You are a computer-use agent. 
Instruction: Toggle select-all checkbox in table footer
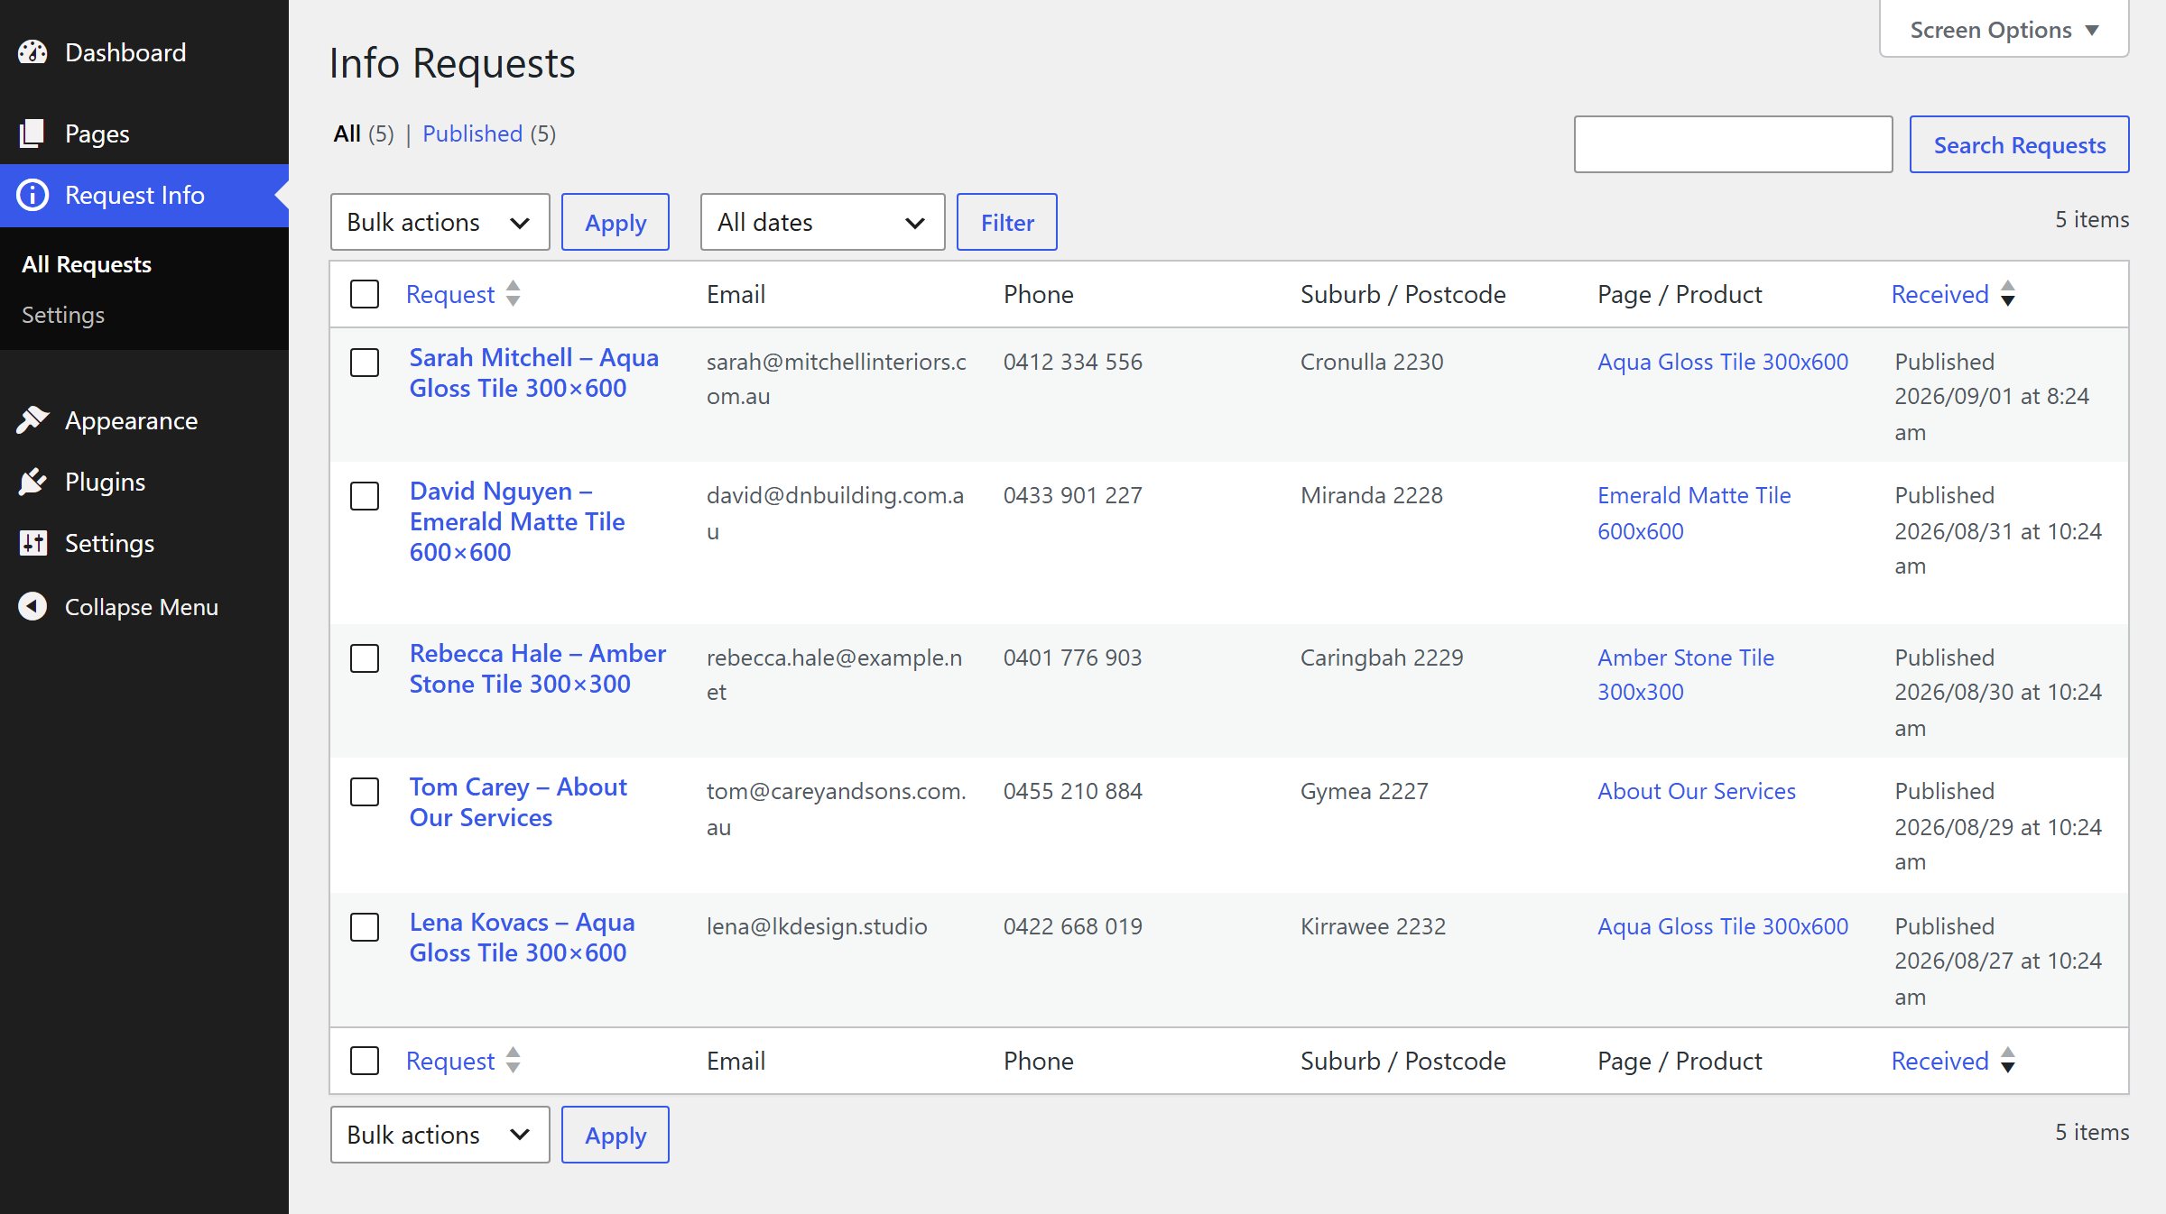pyautogui.click(x=365, y=1061)
